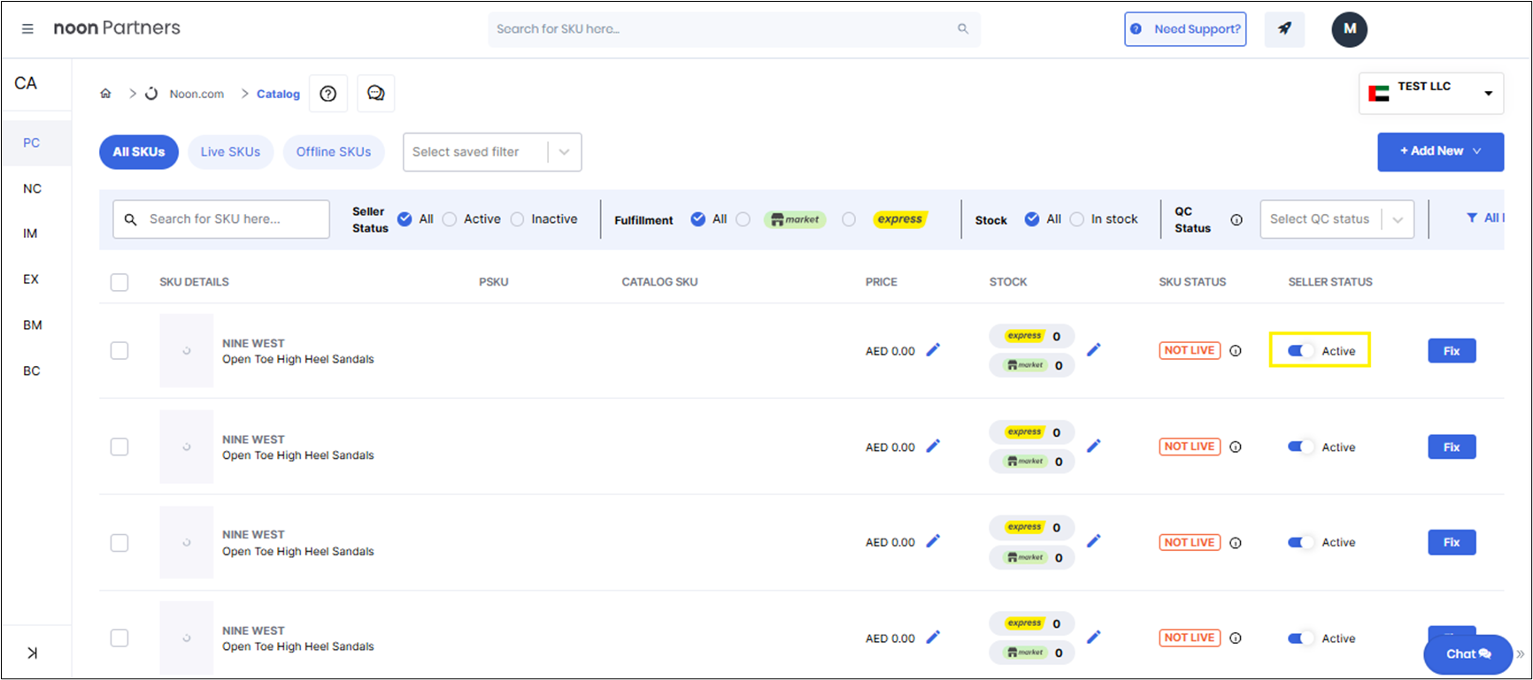Edit price pencil in first sandals row
Screen dimensions: 1533x680
pos(933,350)
